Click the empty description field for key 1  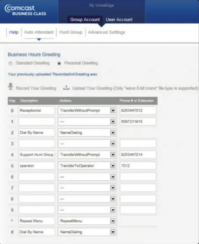click(x=37, y=121)
